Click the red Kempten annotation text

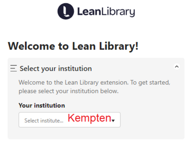click(89, 118)
